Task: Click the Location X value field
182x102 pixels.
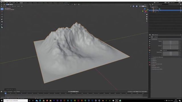Action: (171, 41)
